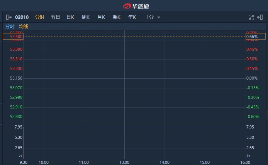Click the 53.500 price marker label

pos(13,37)
